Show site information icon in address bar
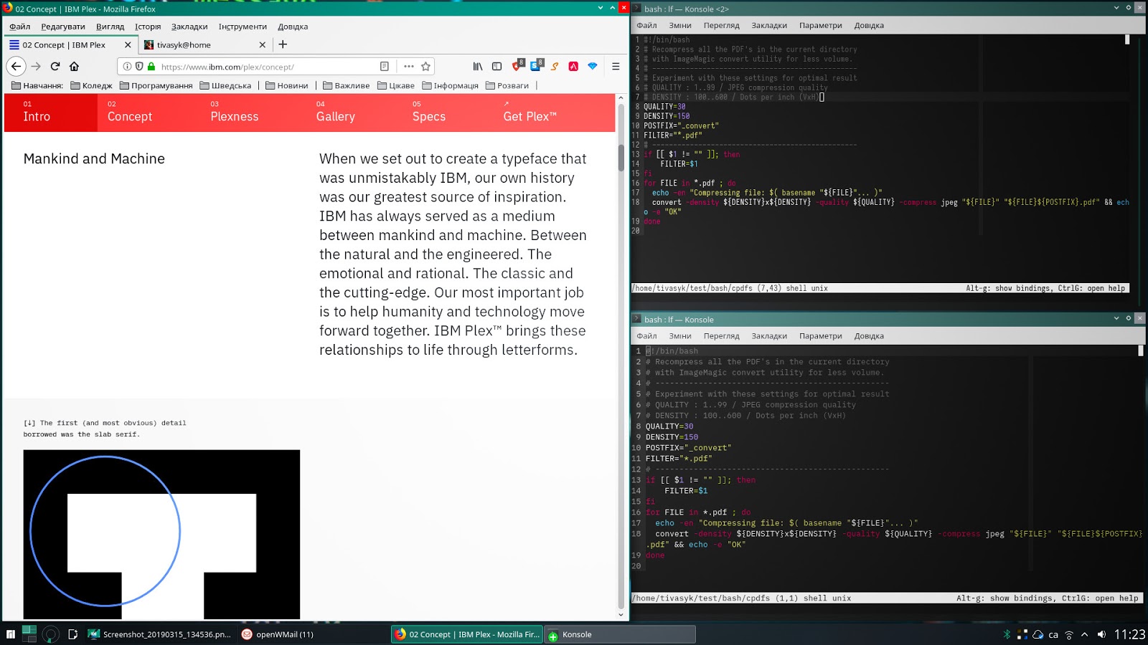 [127, 67]
